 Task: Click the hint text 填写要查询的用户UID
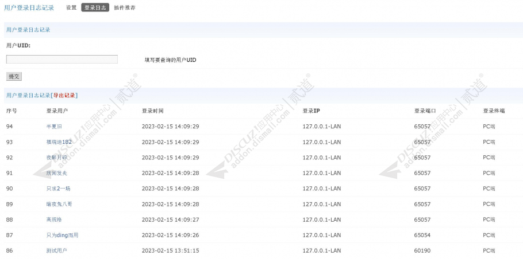171,60
